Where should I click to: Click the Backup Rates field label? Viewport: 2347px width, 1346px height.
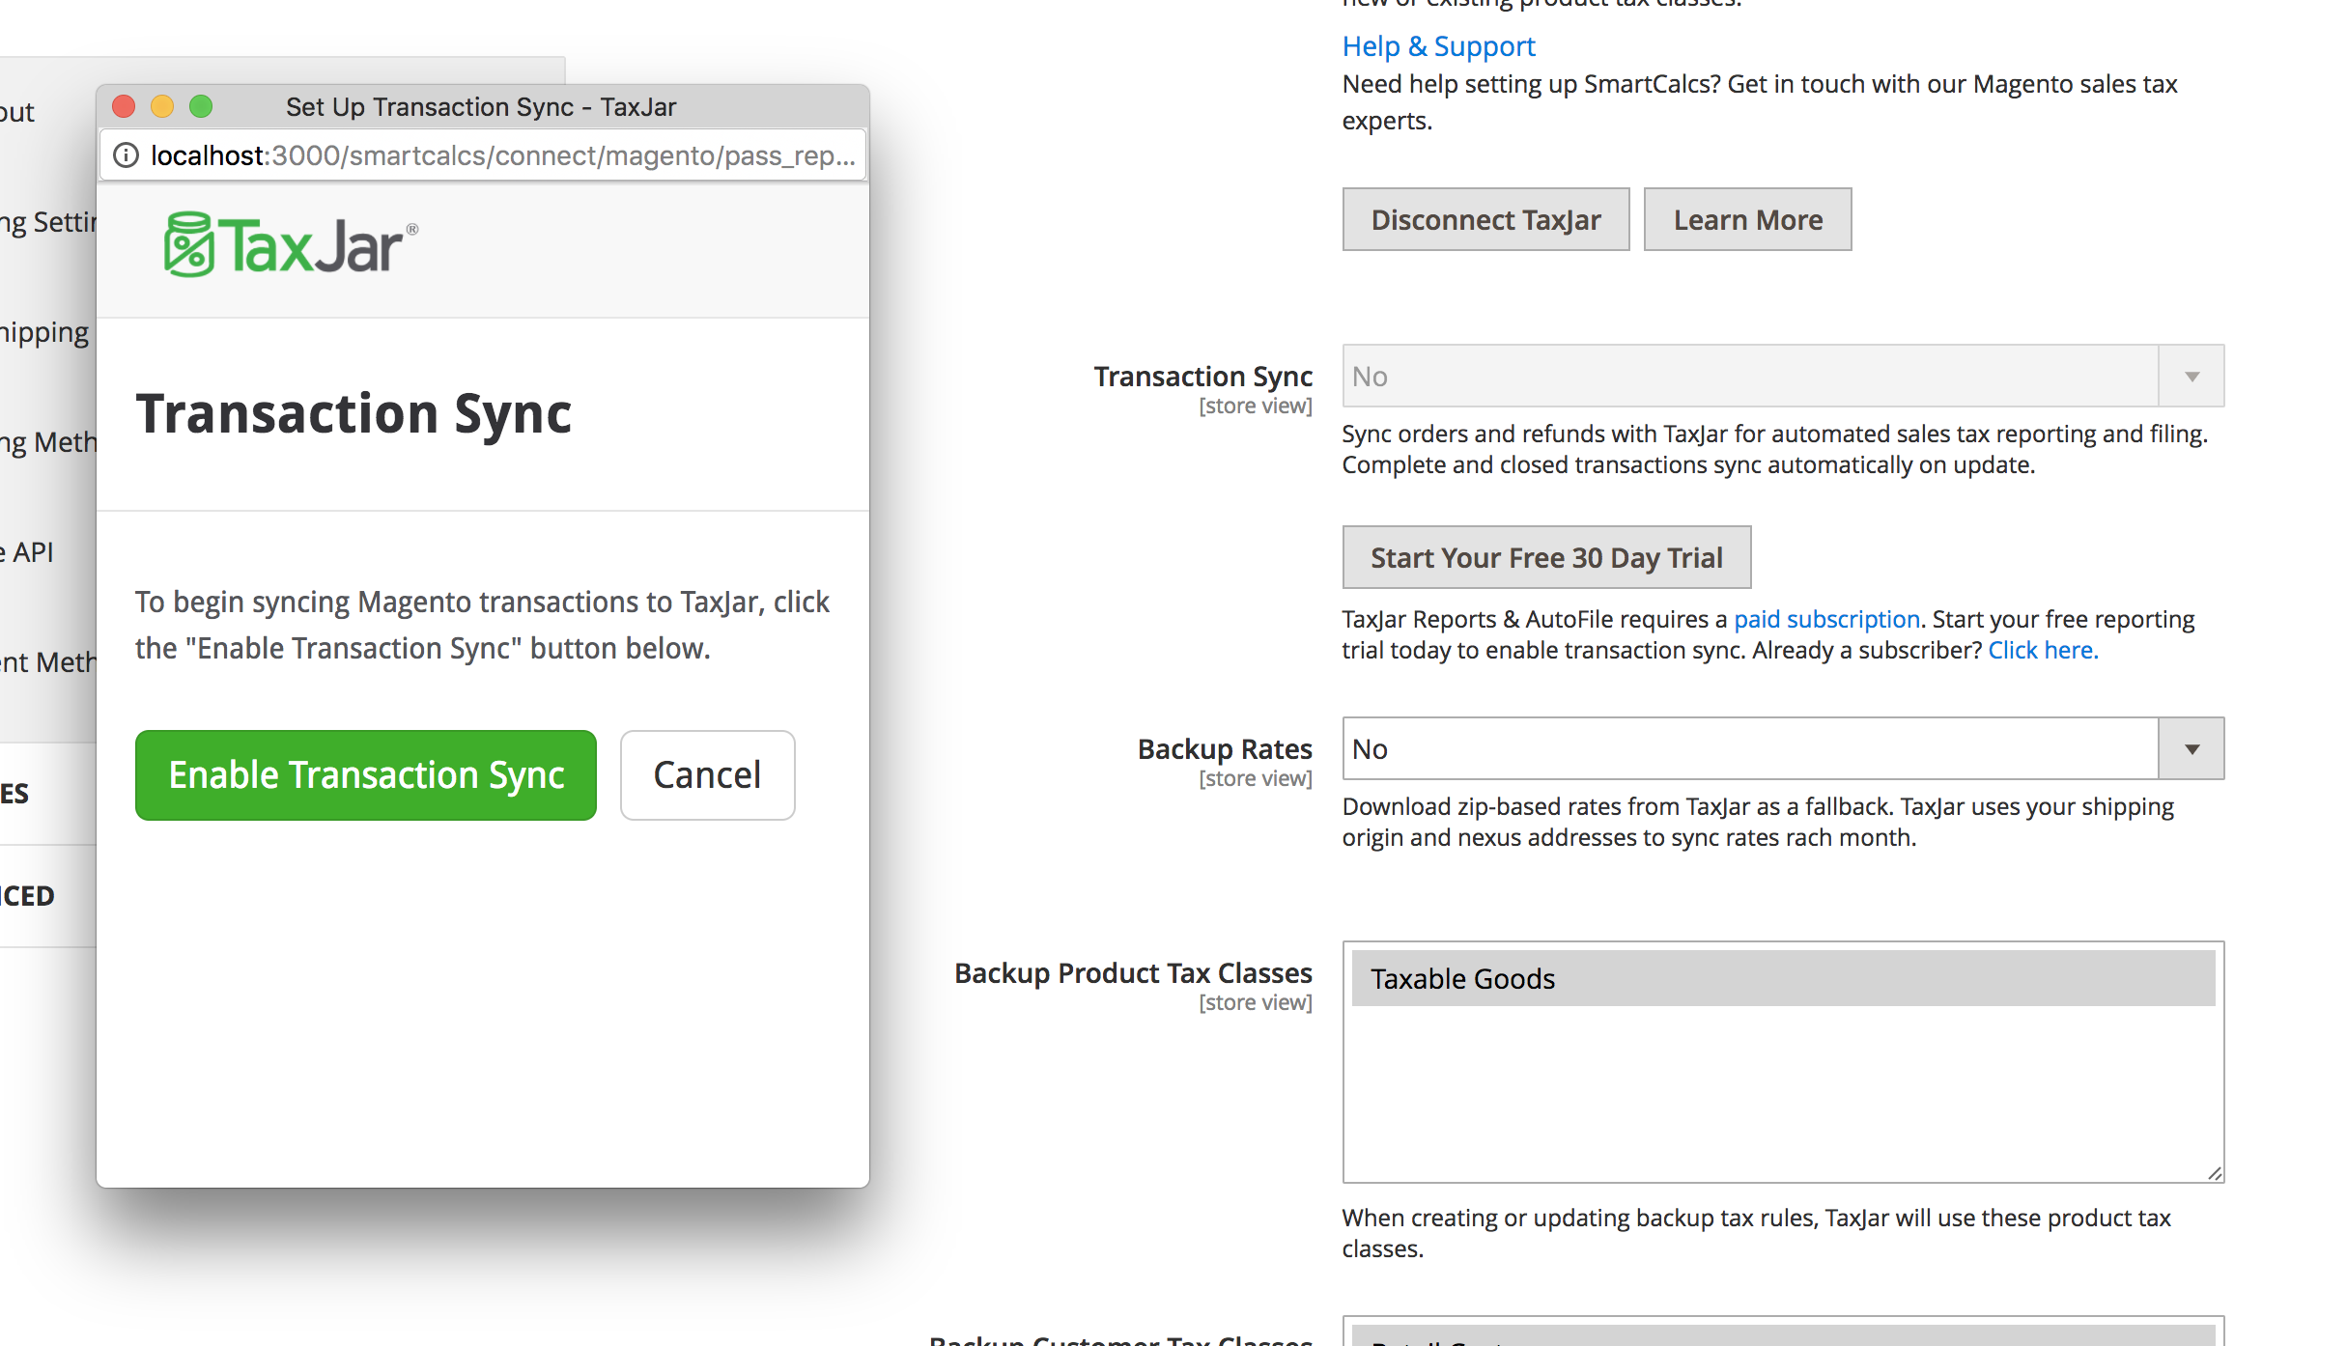point(1225,748)
